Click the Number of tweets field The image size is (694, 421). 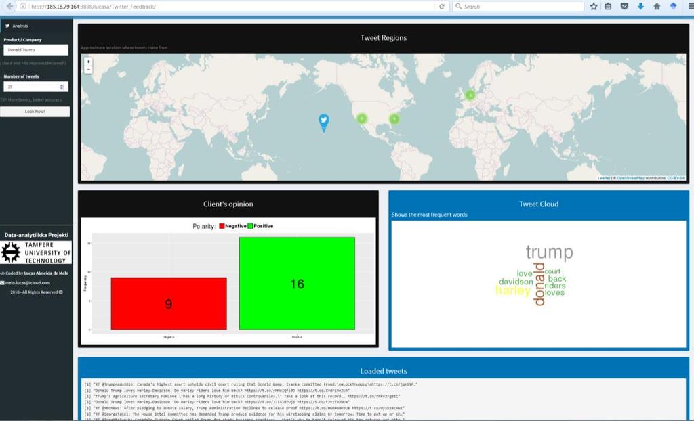[x=36, y=87]
